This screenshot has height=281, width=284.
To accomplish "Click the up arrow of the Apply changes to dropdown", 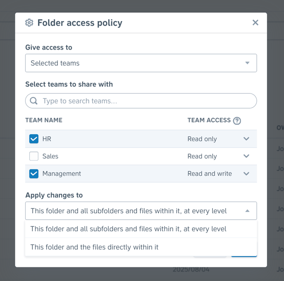I will click(x=247, y=211).
